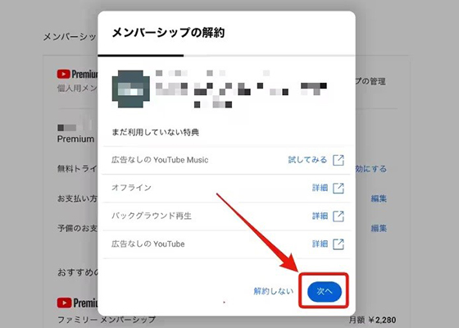Click the 広告なしの YouTube Music benefit text

click(x=160, y=160)
